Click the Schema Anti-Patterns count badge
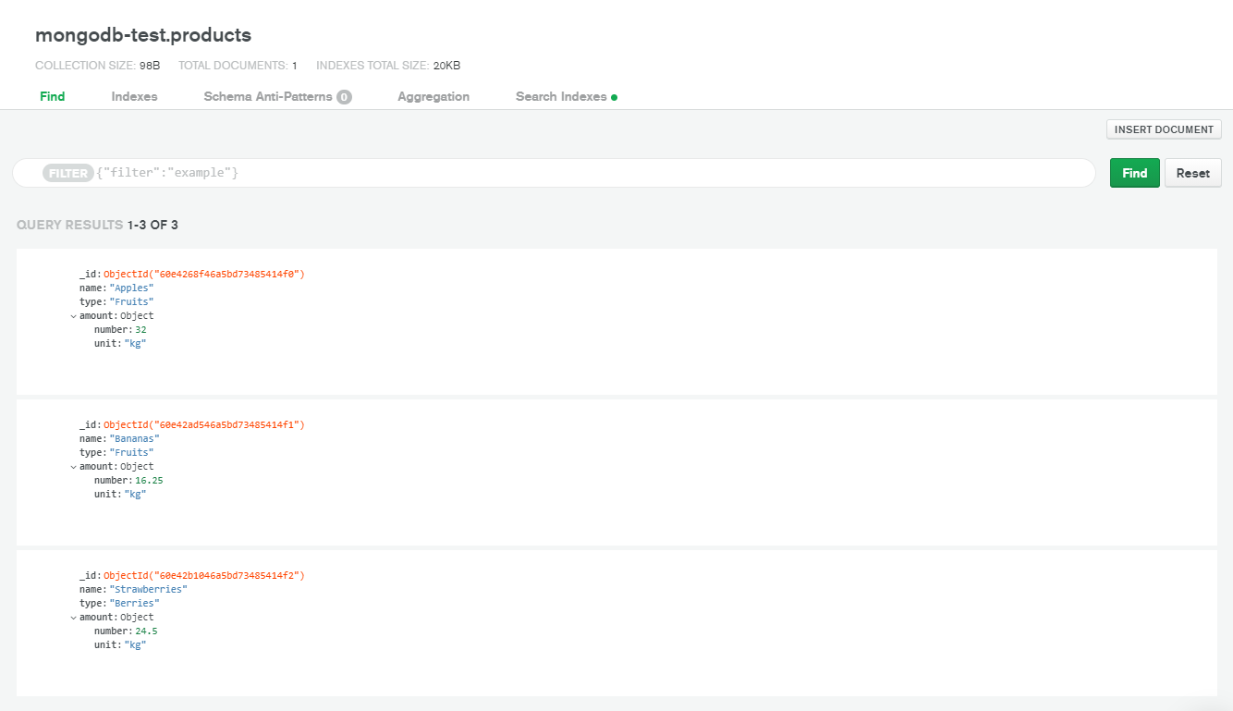1233x711 pixels. 344,97
